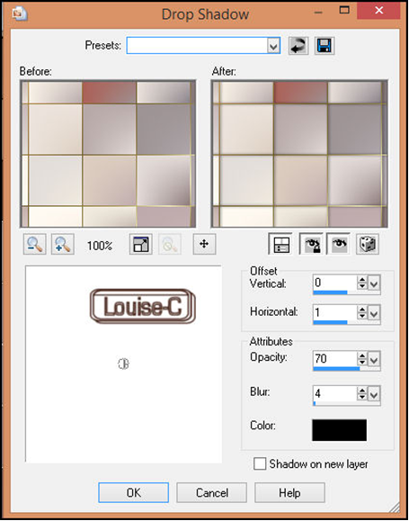Click the Blur value field
The width and height of the screenshot is (409, 521).
click(334, 394)
